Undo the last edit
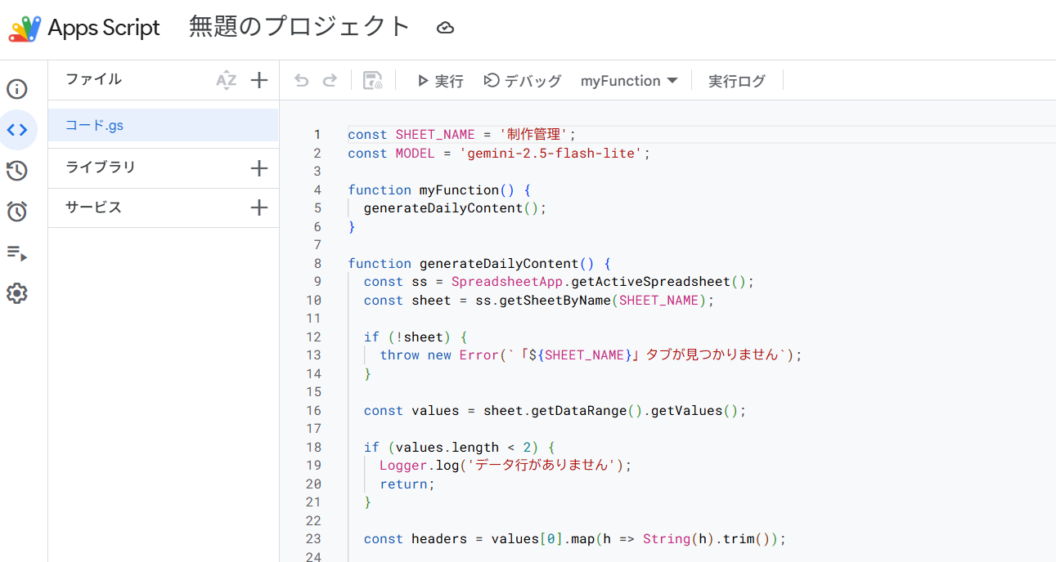1056x562 pixels. 302,80
